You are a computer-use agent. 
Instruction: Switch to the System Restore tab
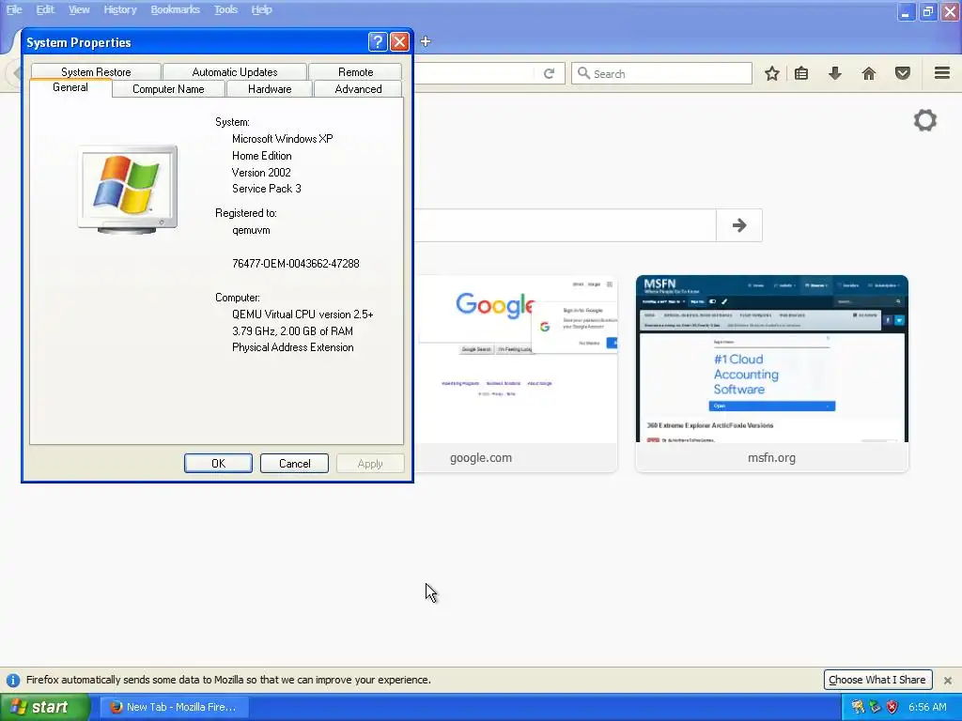click(x=96, y=71)
